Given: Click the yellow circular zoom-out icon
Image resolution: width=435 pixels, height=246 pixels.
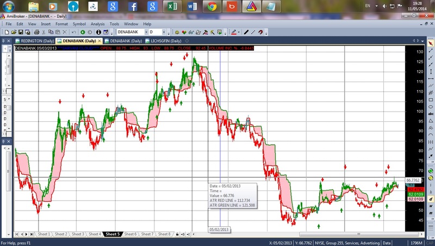Looking at the screenshot, I should (431, 178).
